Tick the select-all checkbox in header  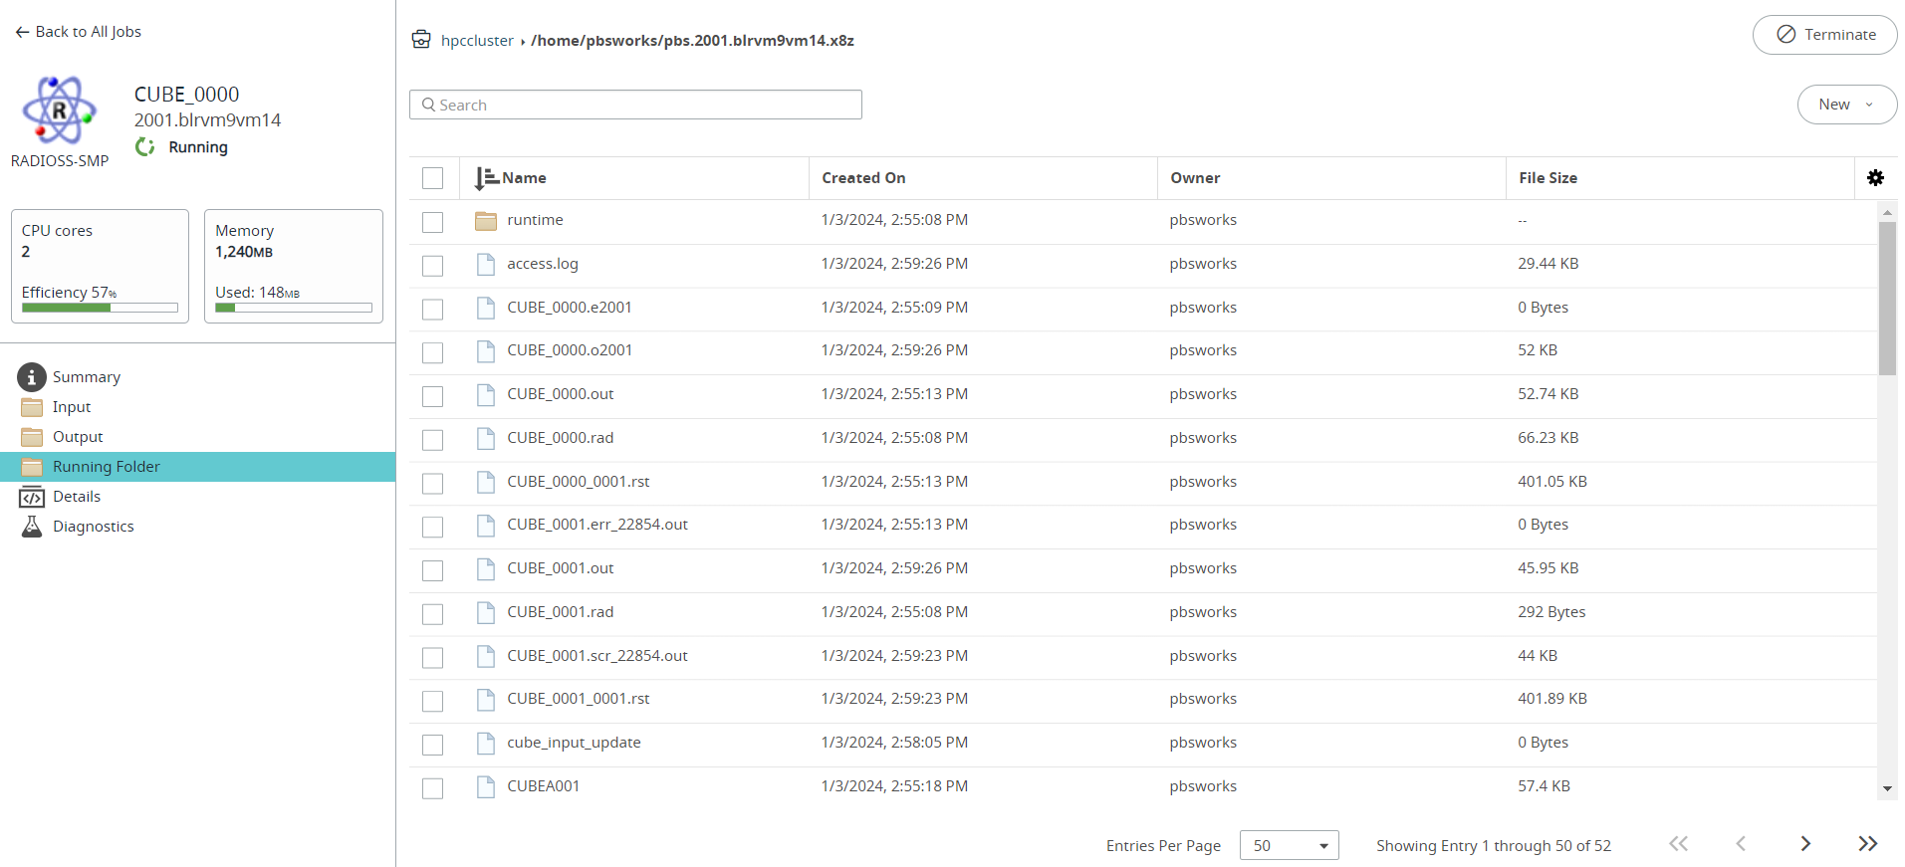pos(432,178)
